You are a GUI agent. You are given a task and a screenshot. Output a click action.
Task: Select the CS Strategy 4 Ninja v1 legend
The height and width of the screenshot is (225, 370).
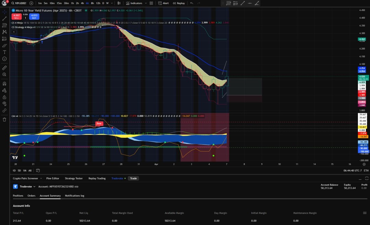click(23, 27)
